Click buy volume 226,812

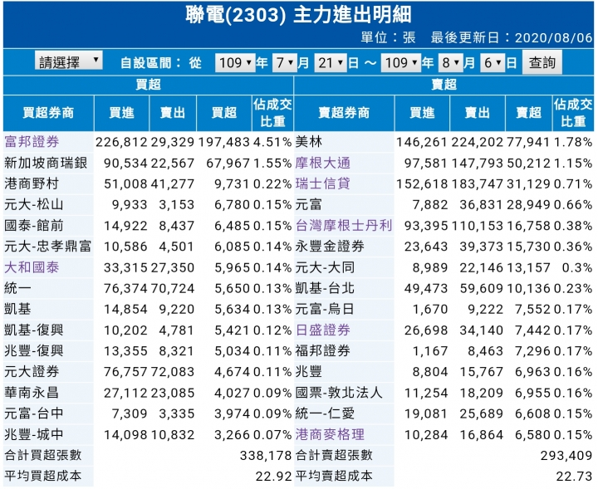[x=121, y=142]
